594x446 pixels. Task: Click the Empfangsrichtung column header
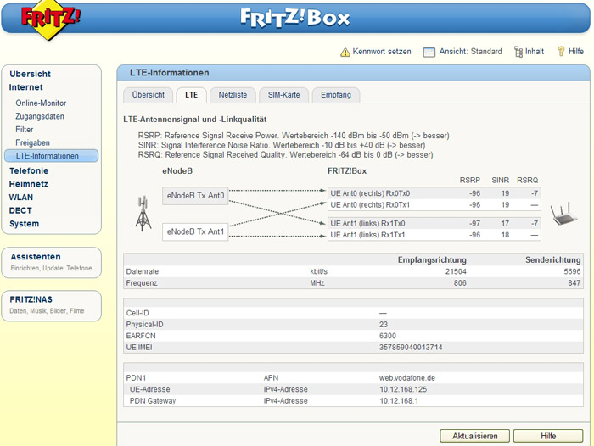coord(432,260)
